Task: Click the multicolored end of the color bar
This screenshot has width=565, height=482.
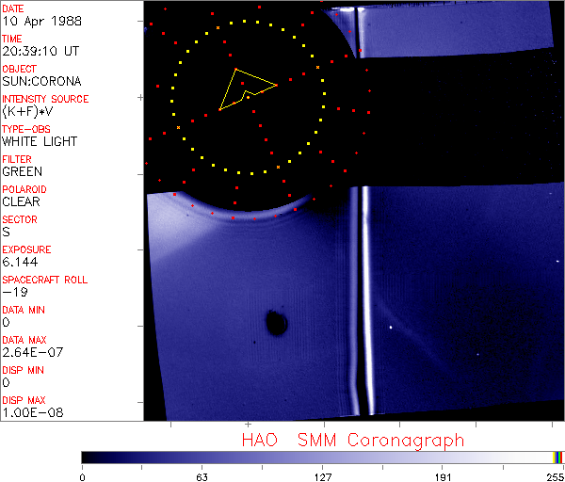Action: 558,457
